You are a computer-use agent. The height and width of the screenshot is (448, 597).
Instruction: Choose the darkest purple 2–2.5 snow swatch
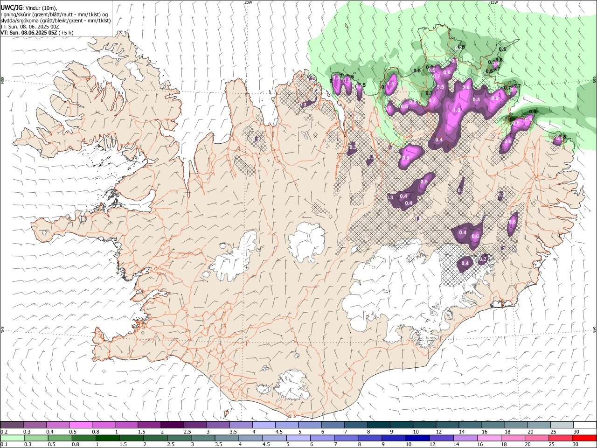172,425
